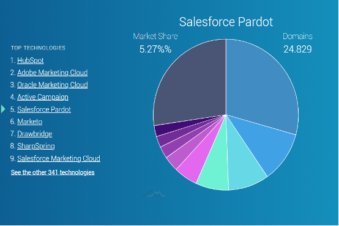The width and height of the screenshot is (339, 226).
Task: Open the SharpSpring technology link
Action: [x=36, y=146]
